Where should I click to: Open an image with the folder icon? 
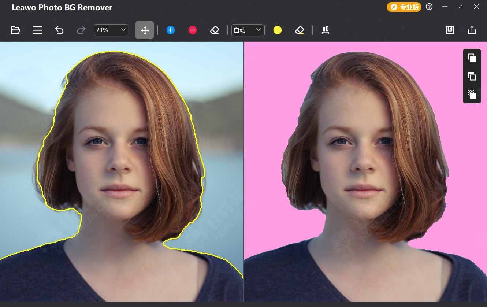15,30
